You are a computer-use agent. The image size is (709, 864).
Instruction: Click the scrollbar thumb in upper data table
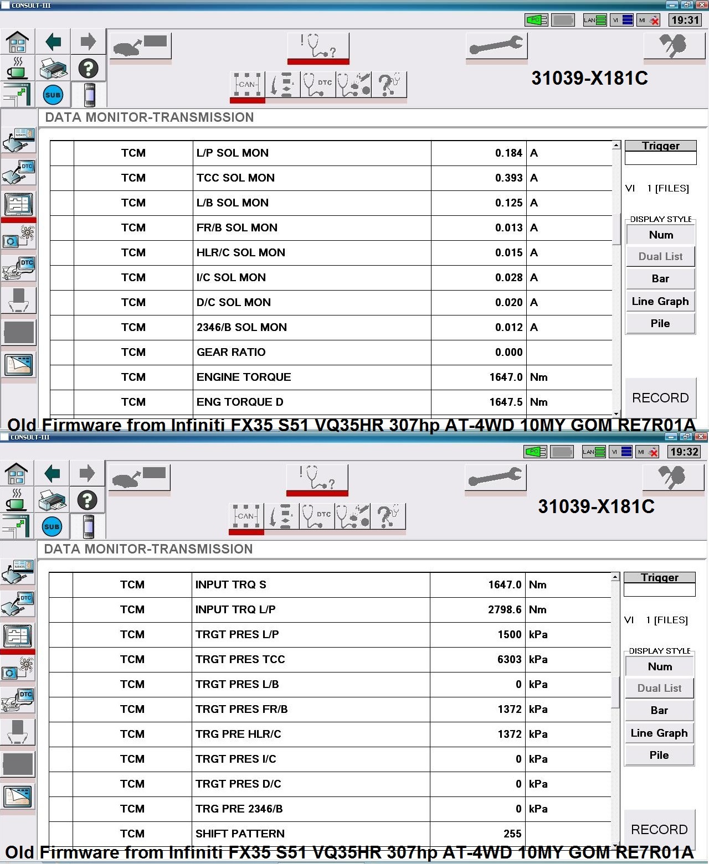[x=616, y=229]
